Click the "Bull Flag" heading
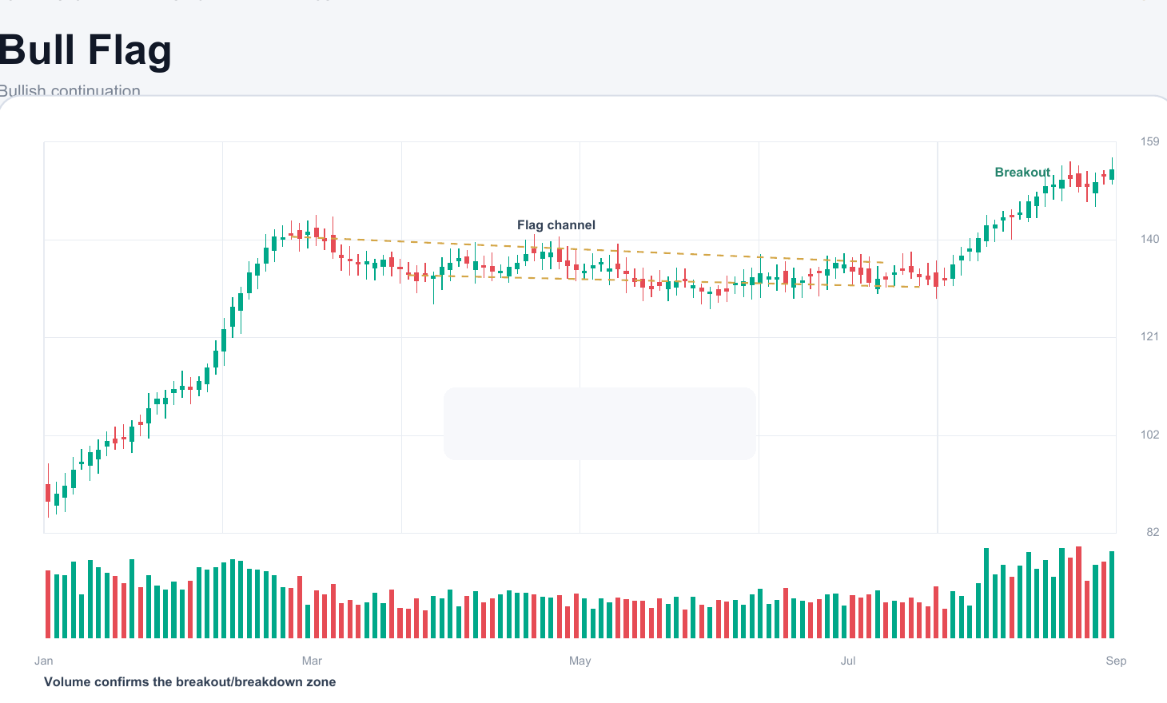 (86, 50)
